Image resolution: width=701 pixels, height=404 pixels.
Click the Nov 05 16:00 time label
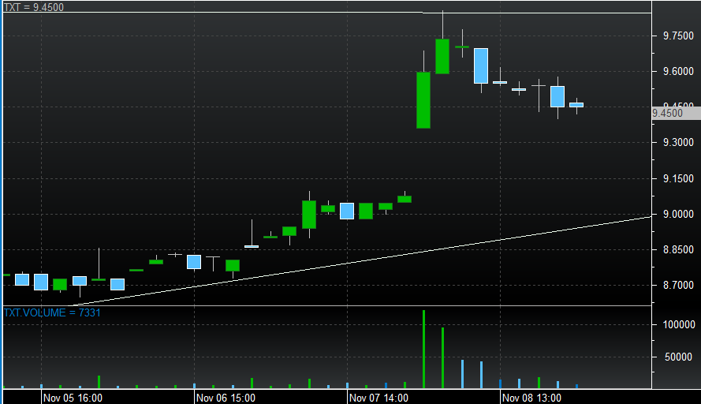(x=73, y=398)
